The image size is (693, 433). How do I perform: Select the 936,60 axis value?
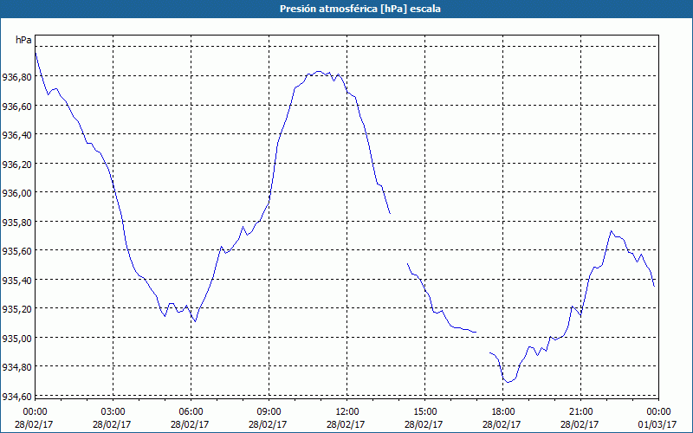(17, 106)
